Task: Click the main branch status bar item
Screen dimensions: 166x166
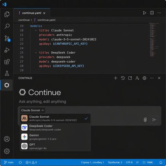Action: pyautogui.click(x=9, y=162)
